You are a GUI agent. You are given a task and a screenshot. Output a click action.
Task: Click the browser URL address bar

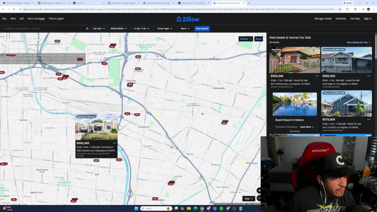point(179,9)
